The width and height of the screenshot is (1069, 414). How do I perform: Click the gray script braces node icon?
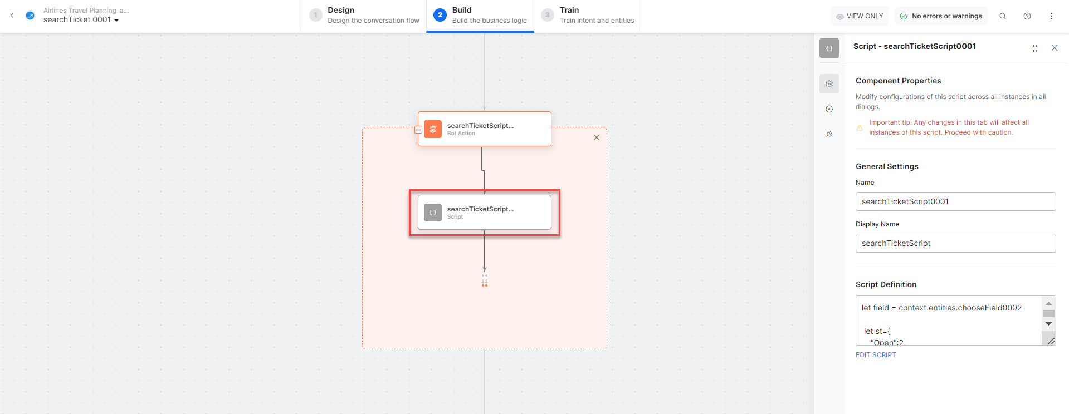pos(433,213)
